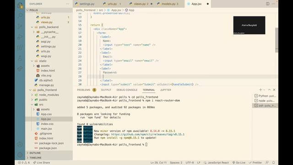This screenshot has height=165, width=293.
Task: Create a new terminal with plus icon
Action: coord(260,90)
